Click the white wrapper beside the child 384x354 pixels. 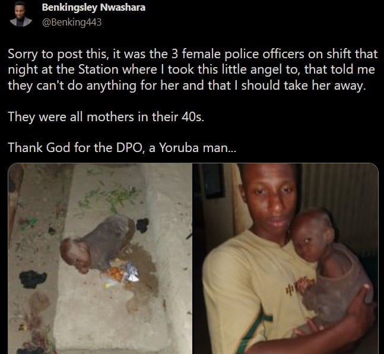pos(132,272)
